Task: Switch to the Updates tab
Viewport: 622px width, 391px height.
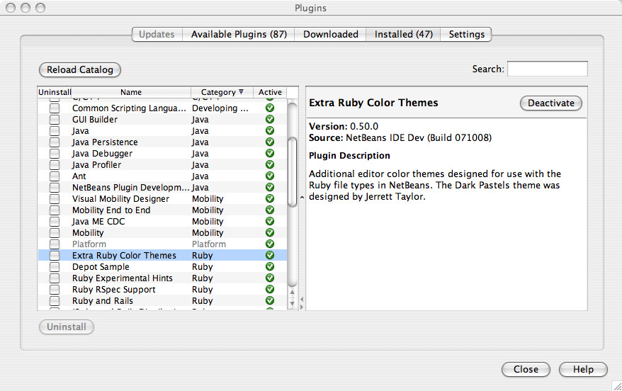Action: tap(157, 35)
